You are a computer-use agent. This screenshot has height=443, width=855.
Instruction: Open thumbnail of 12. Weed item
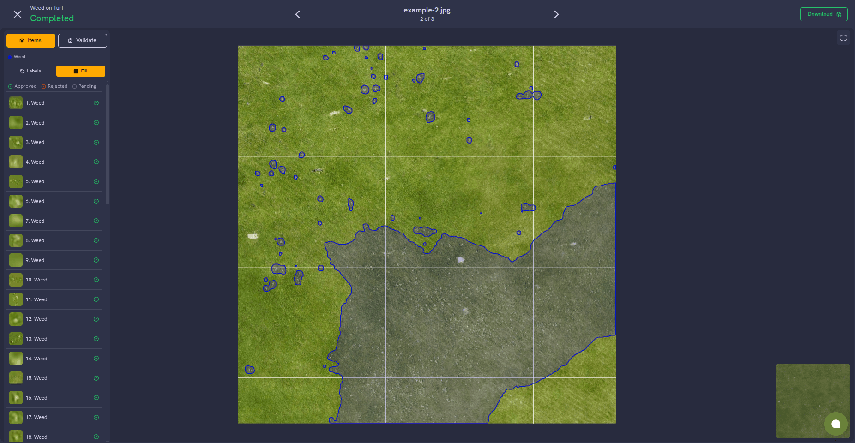(x=16, y=319)
